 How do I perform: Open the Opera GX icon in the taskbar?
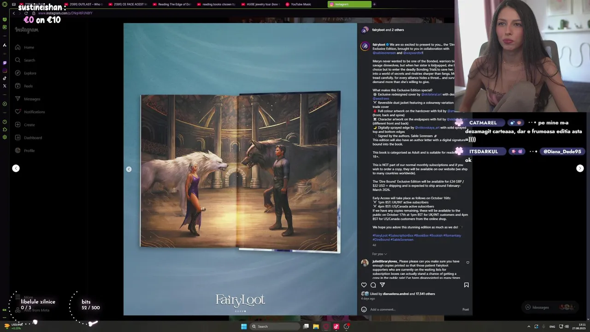(x=326, y=326)
